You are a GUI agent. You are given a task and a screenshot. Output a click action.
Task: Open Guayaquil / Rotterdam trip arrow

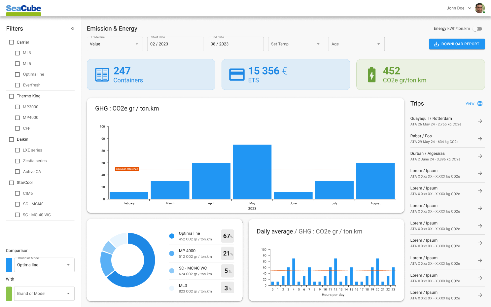pos(480,121)
